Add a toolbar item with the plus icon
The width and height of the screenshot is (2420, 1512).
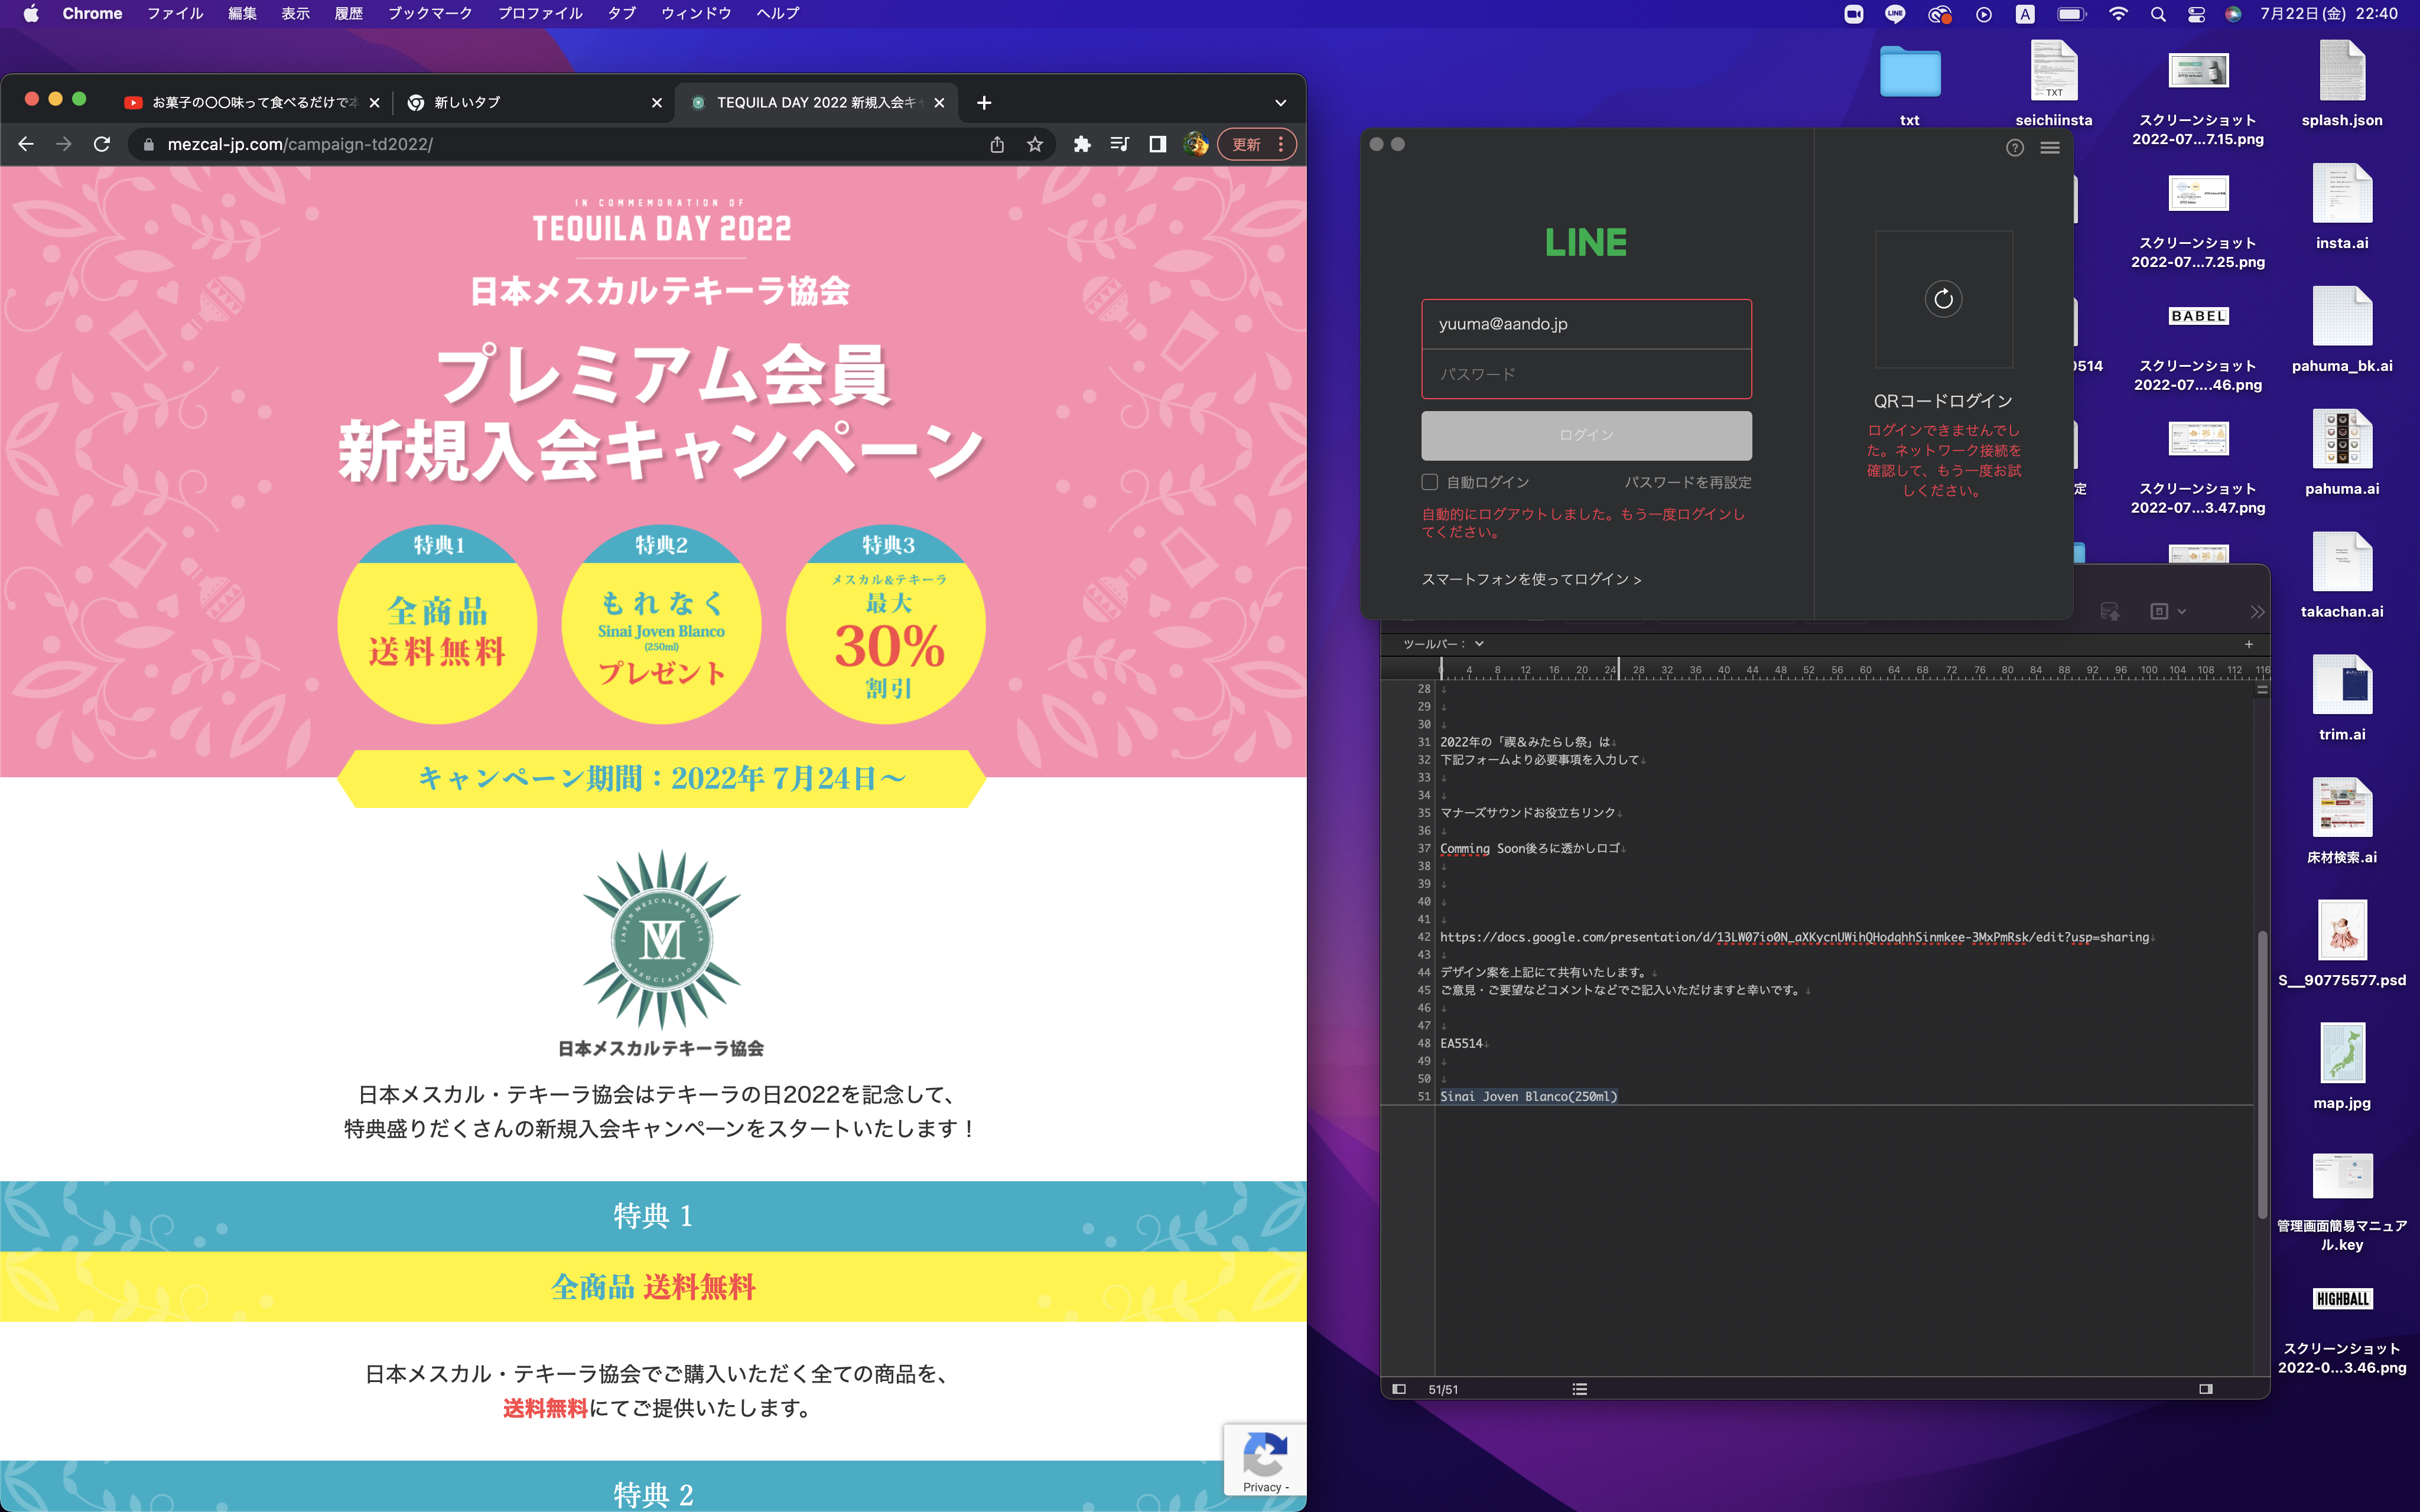tap(2249, 644)
